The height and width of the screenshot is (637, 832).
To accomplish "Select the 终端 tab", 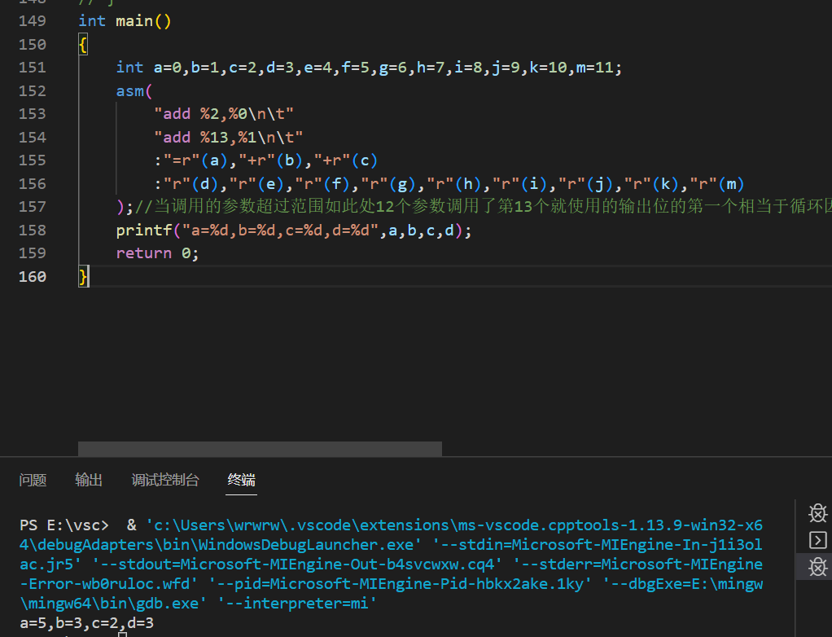I will (x=242, y=480).
